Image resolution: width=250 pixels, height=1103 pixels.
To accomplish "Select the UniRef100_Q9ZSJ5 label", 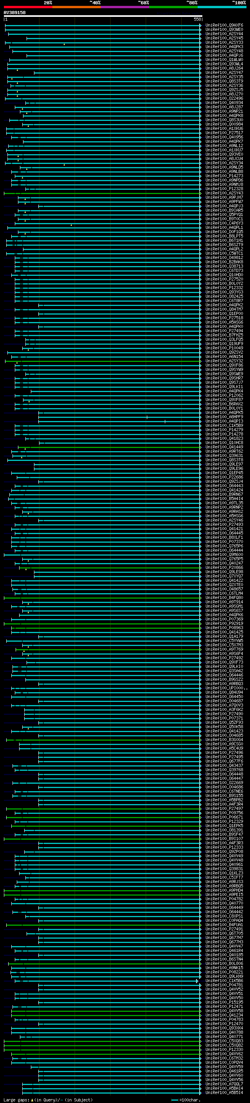I will pos(224,90).
